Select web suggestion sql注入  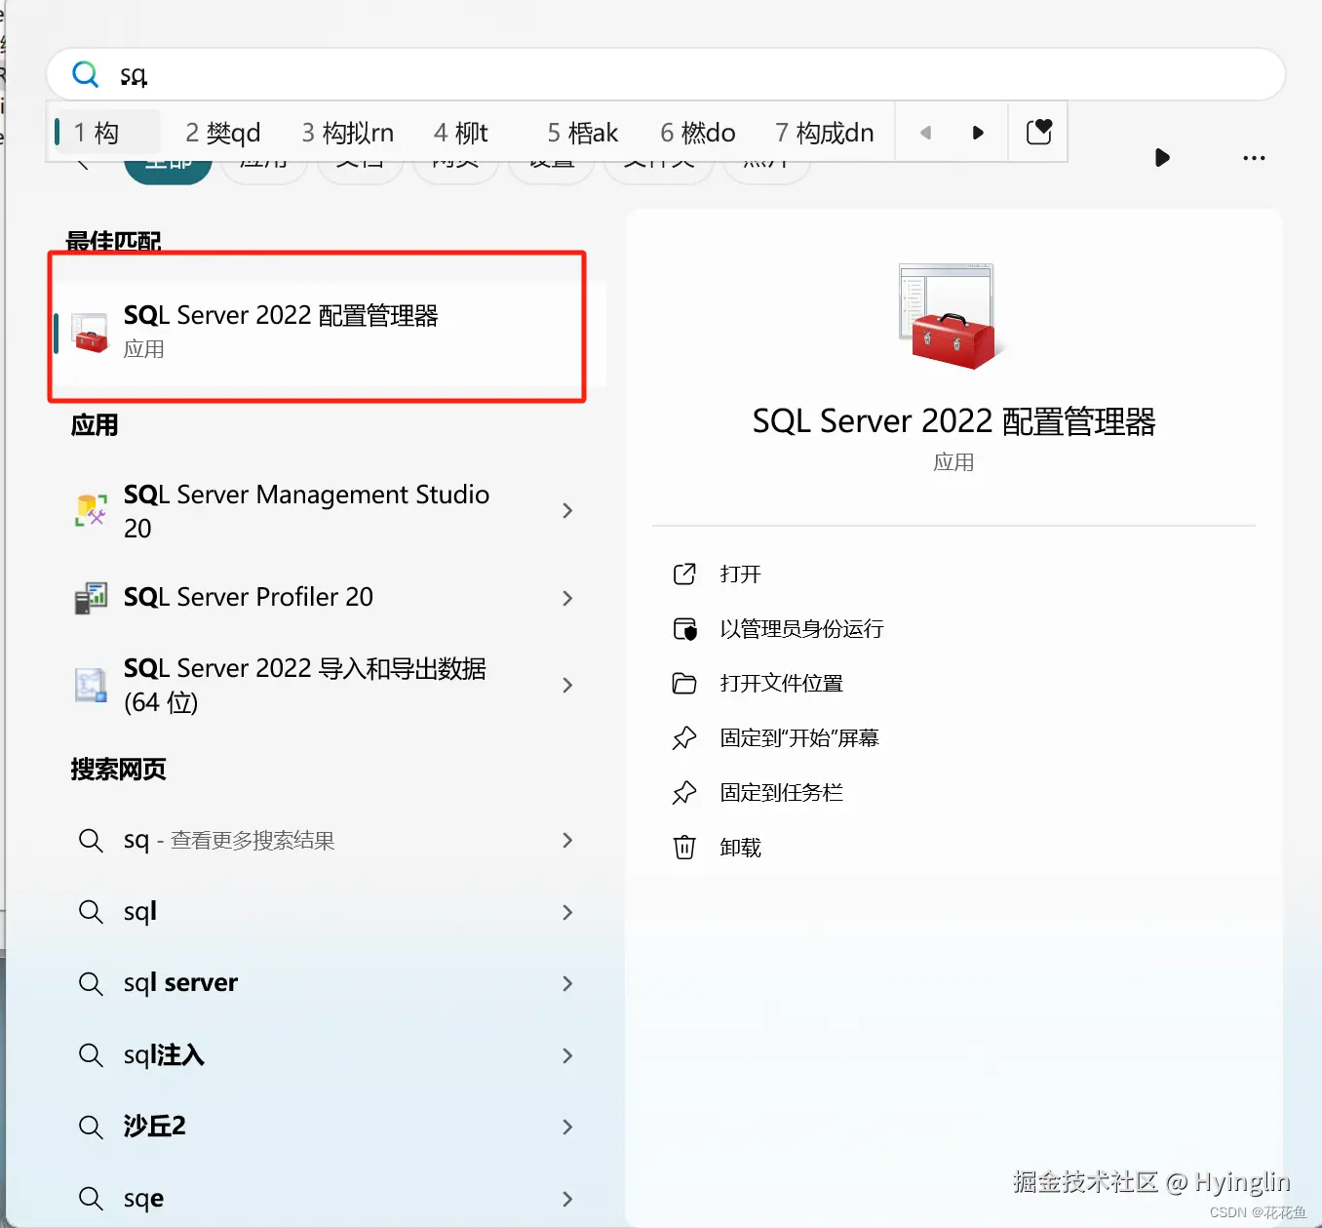point(164,1055)
